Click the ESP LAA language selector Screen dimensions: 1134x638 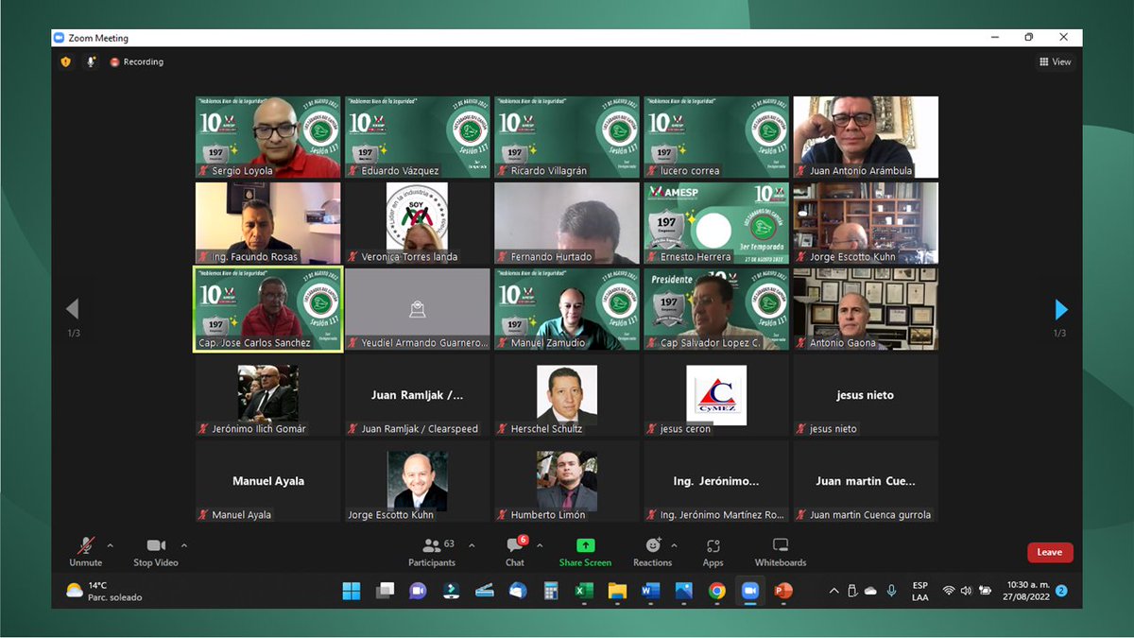coord(919,591)
